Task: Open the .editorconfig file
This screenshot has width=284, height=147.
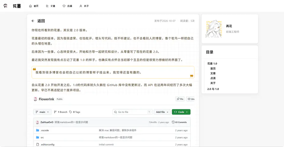Action: coord(47,144)
